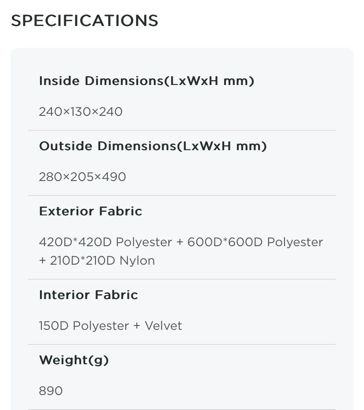Click the divider line below 150D Polyester + Velvet
This screenshot has width=364, height=410.
pos(182,344)
